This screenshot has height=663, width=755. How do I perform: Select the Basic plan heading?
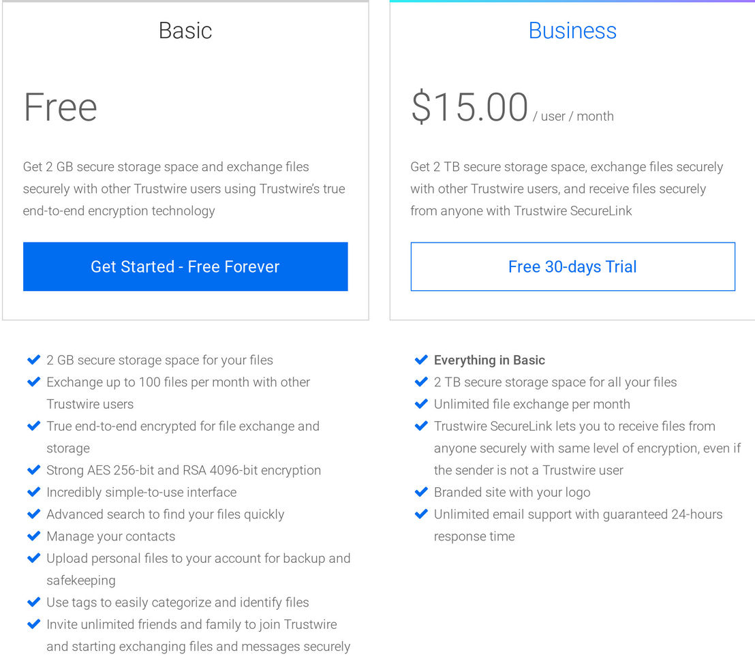pyautogui.click(x=185, y=31)
